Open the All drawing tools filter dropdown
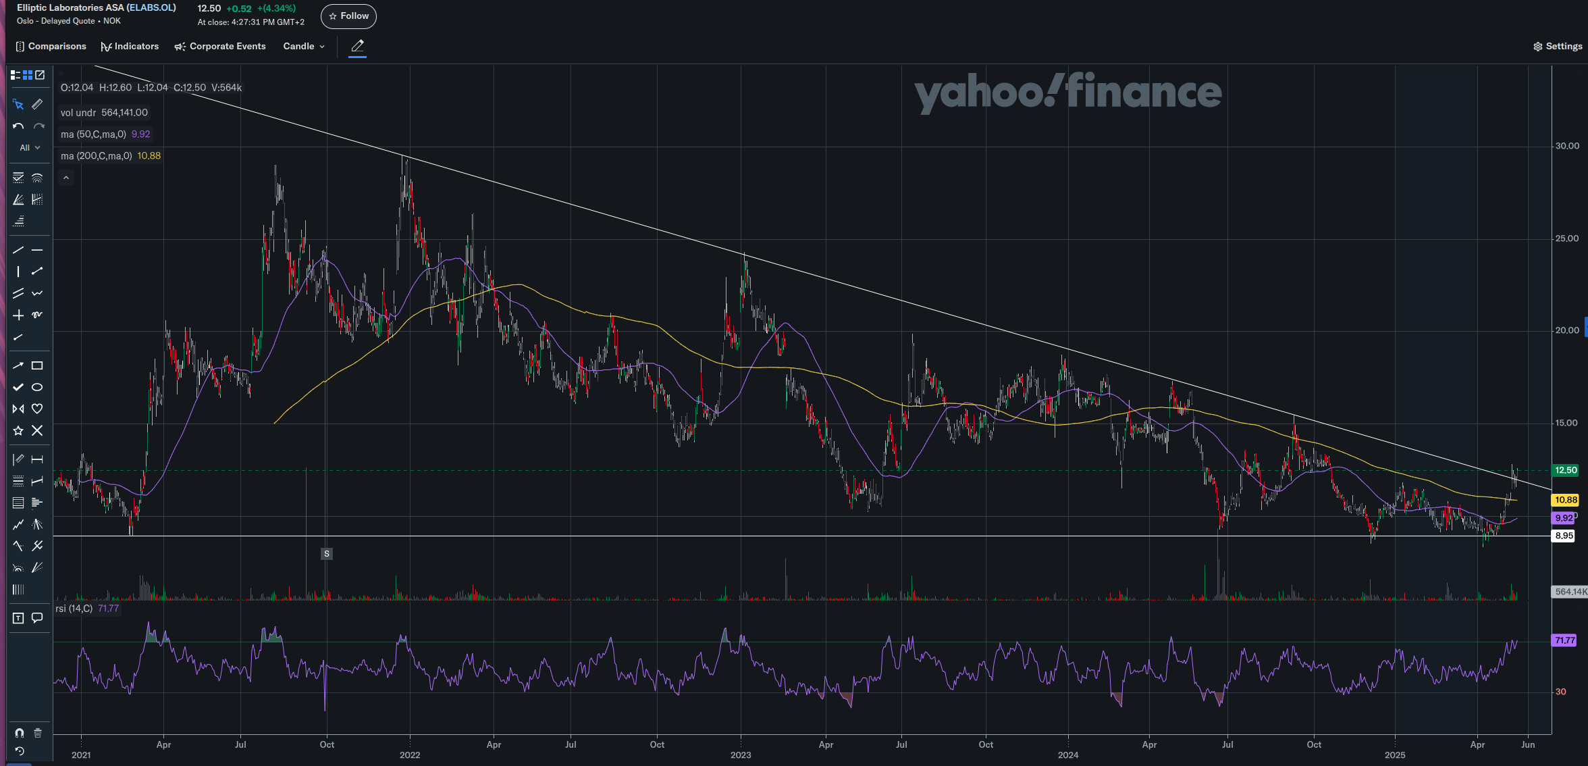1588x766 pixels. (30, 148)
